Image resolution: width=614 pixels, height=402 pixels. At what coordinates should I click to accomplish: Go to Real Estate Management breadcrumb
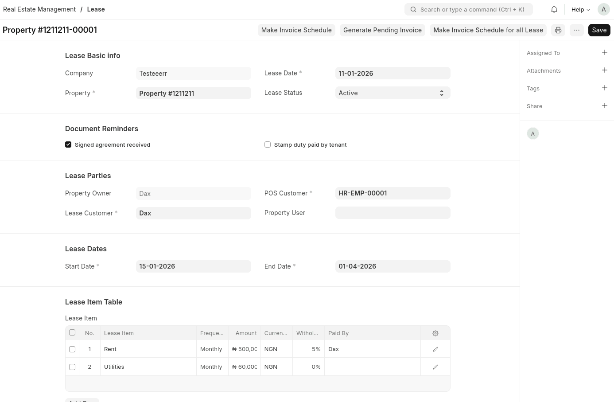tap(39, 9)
